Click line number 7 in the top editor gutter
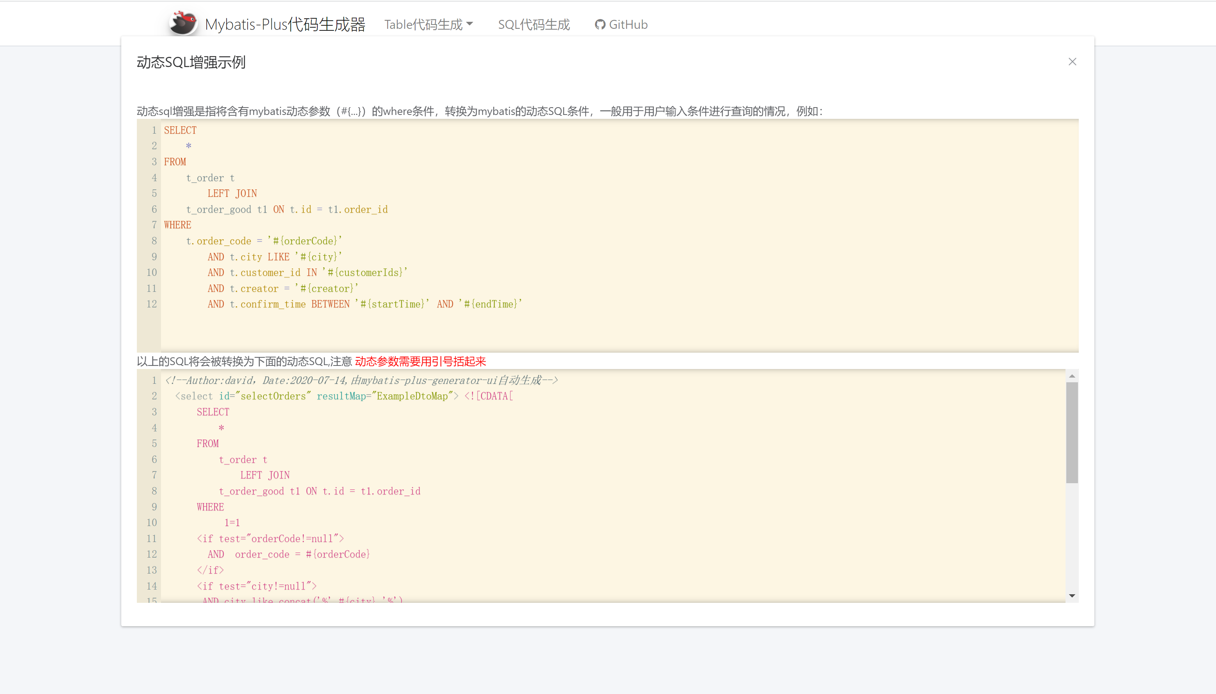This screenshot has width=1216, height=694. 154,225
